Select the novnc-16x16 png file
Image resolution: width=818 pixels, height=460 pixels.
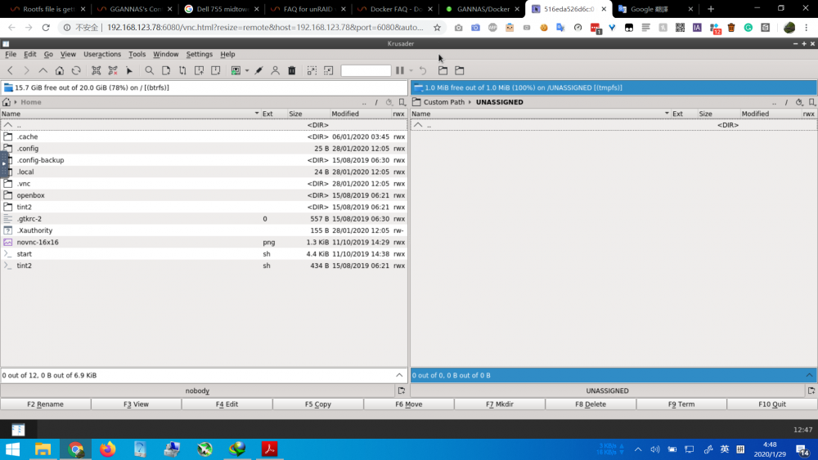(x=204, y=242)
